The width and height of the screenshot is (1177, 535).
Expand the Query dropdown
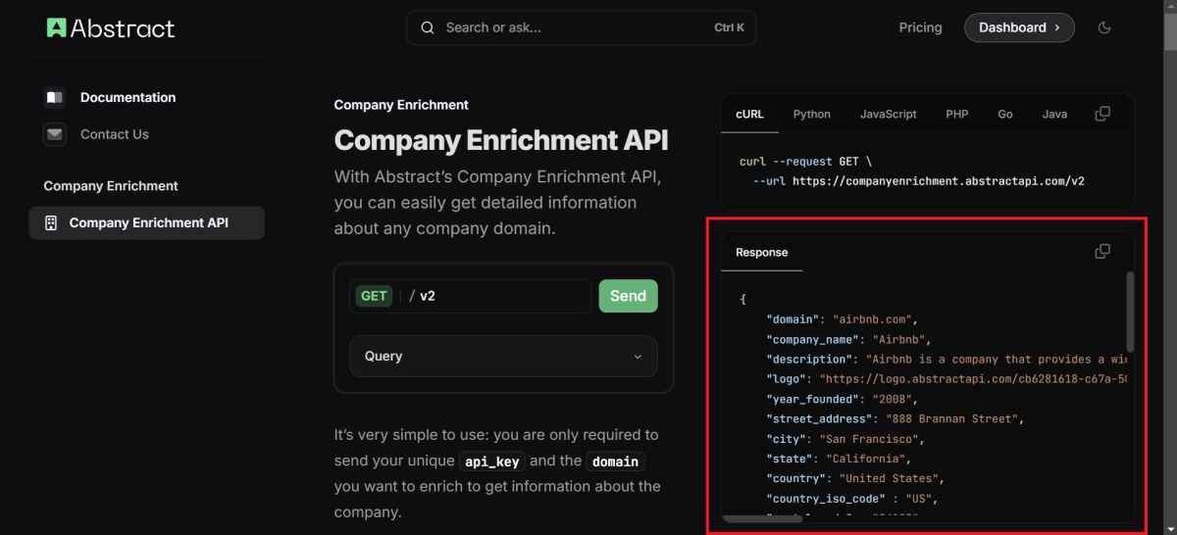pyautogui.click(x=503, y=357)
